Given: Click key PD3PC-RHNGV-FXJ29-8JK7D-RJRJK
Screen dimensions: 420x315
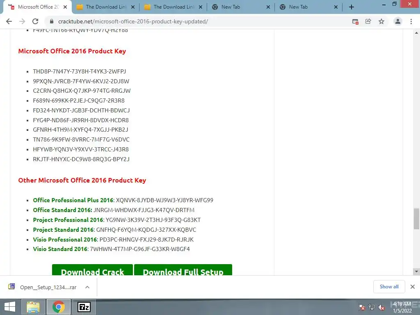Looking at the screenshot, I should tap(146, 240).
